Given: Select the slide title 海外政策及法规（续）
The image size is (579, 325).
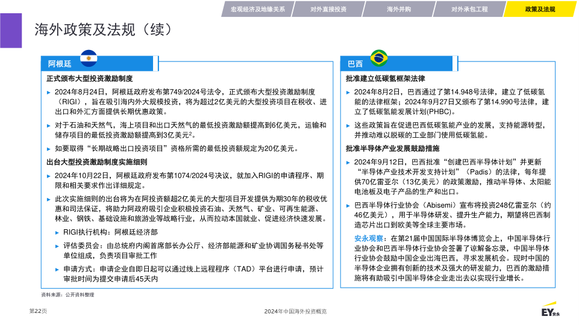Looking at the screenshot, I should click(103, 30).
